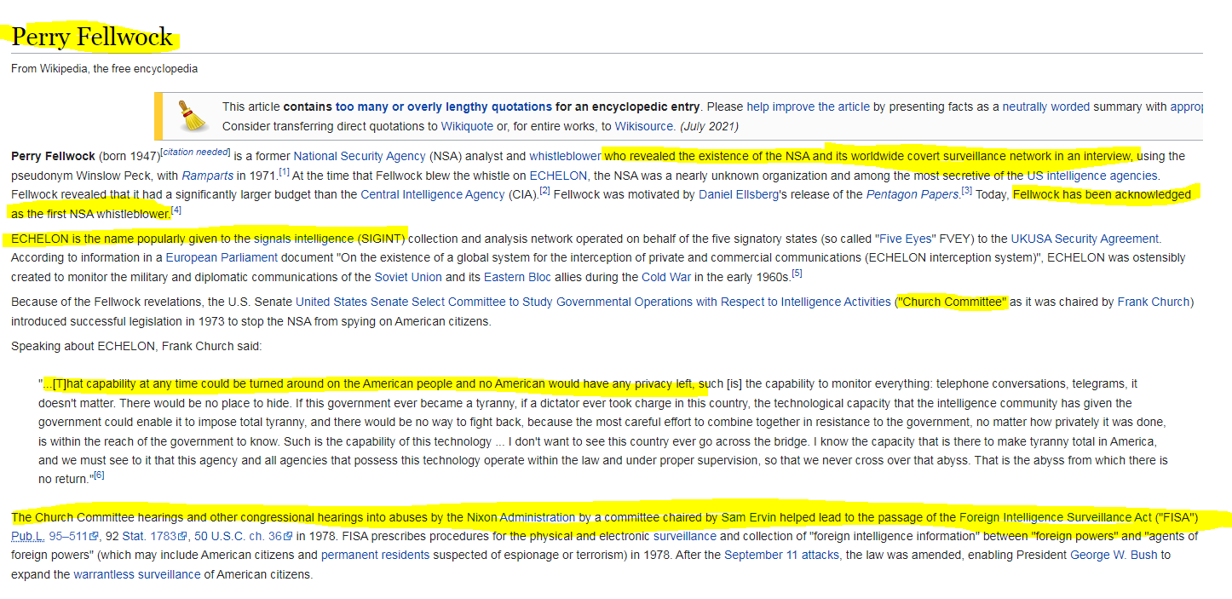Jump to footnote reference [3]
Viewport: 1232px width, 599px height.
[967, 191]
